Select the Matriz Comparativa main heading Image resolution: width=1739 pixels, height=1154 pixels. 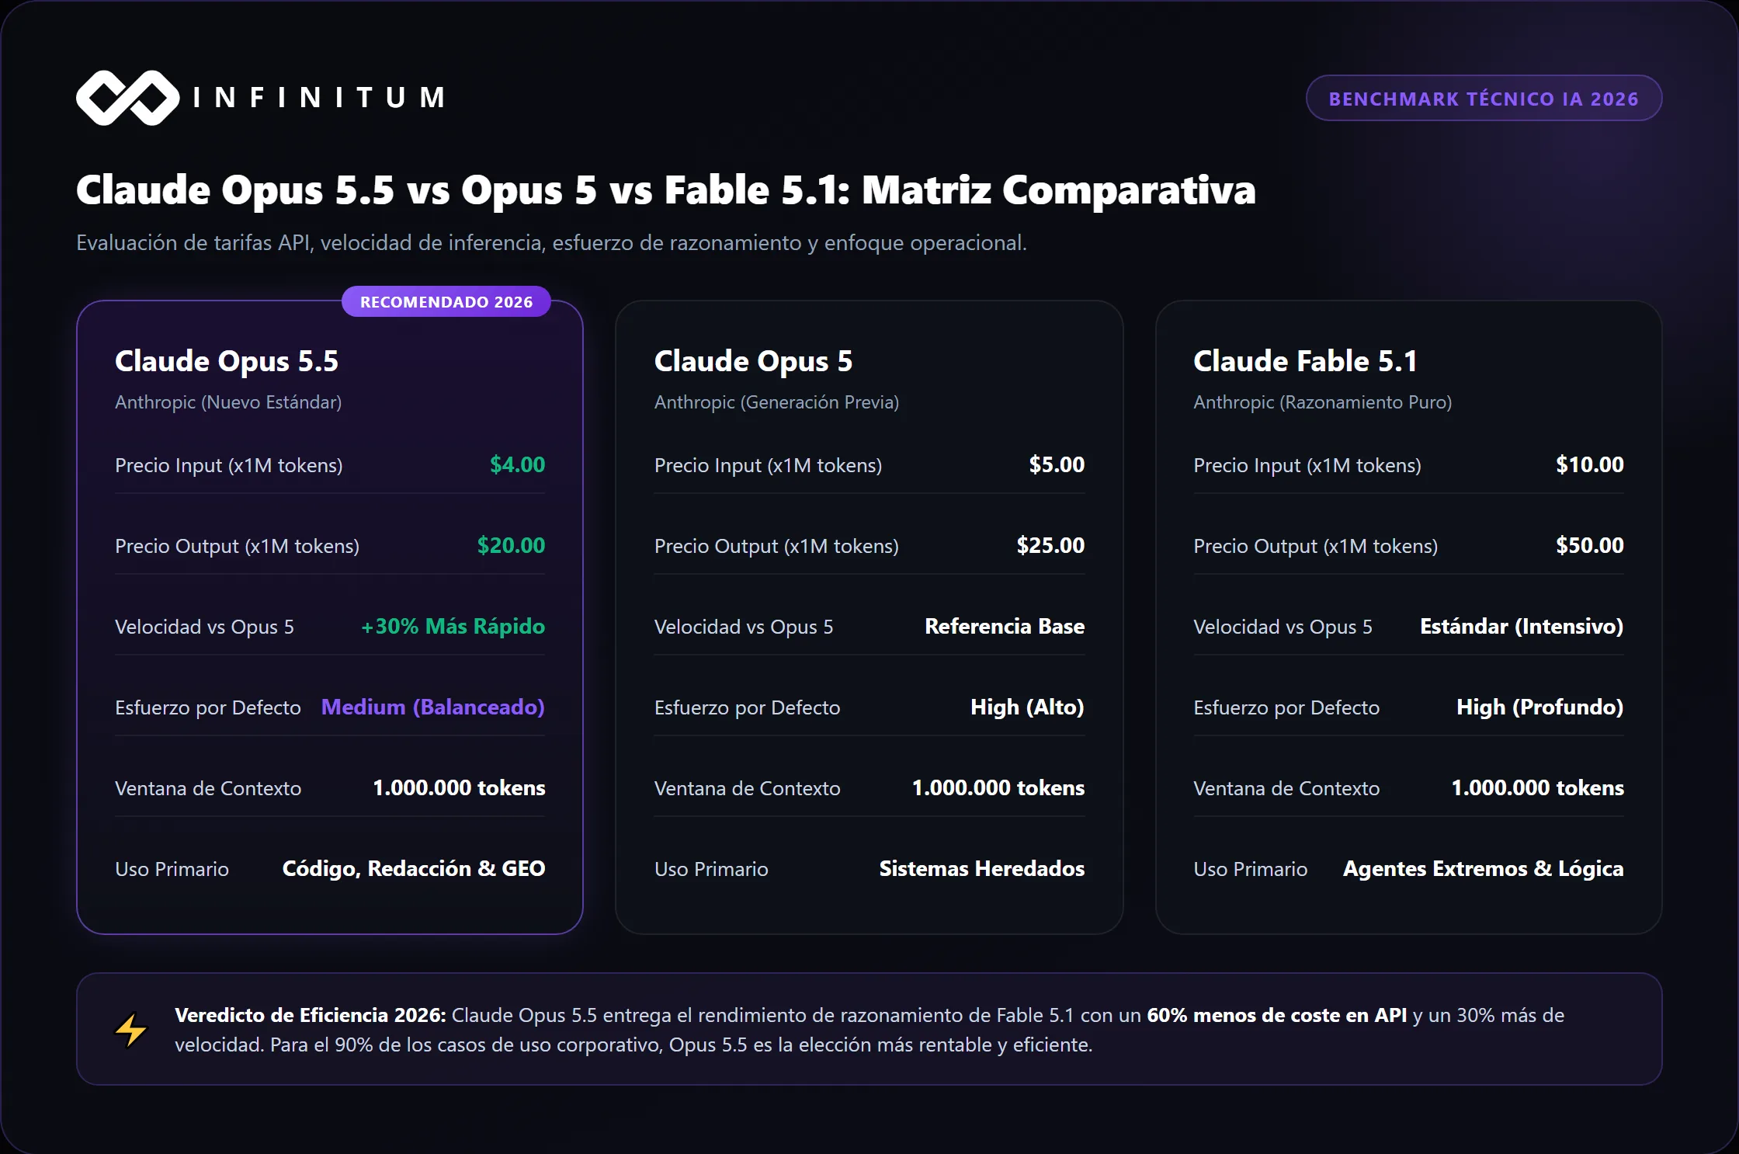click(x=665, y=190)
